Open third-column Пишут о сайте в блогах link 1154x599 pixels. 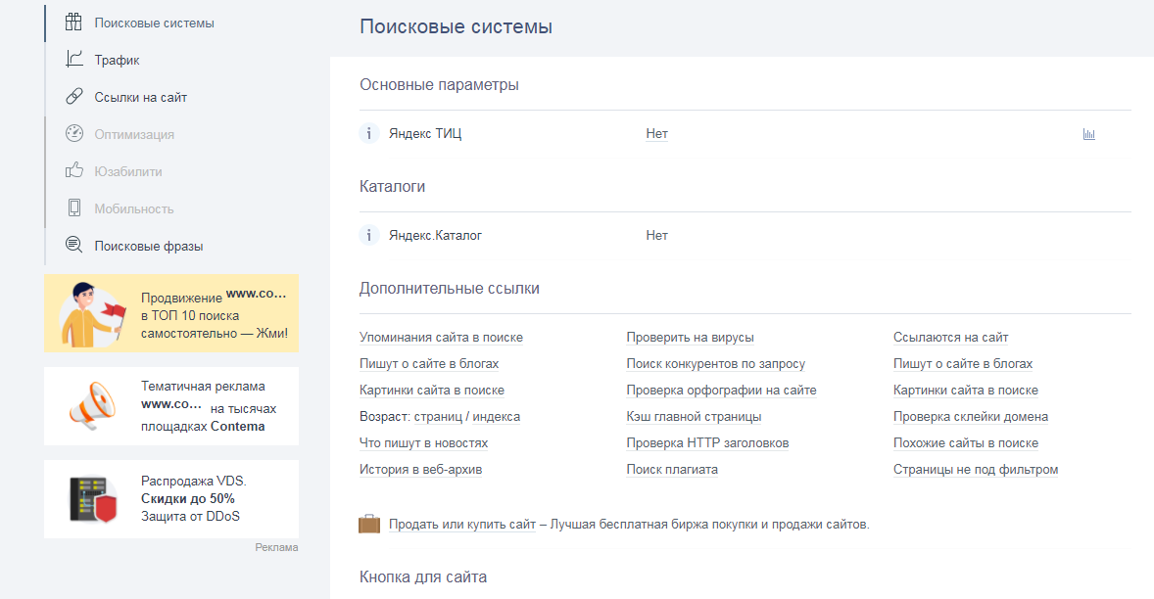tap(963, 364)
